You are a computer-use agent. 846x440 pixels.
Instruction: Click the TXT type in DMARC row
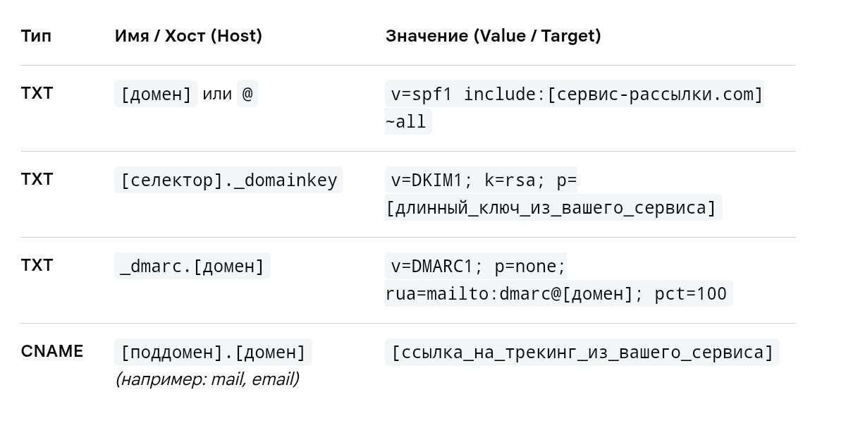coord(37,265)
